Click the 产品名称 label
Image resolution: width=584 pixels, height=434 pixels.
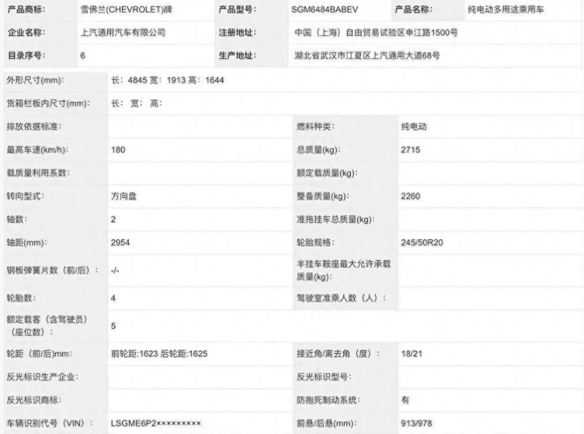pos(413,10)
